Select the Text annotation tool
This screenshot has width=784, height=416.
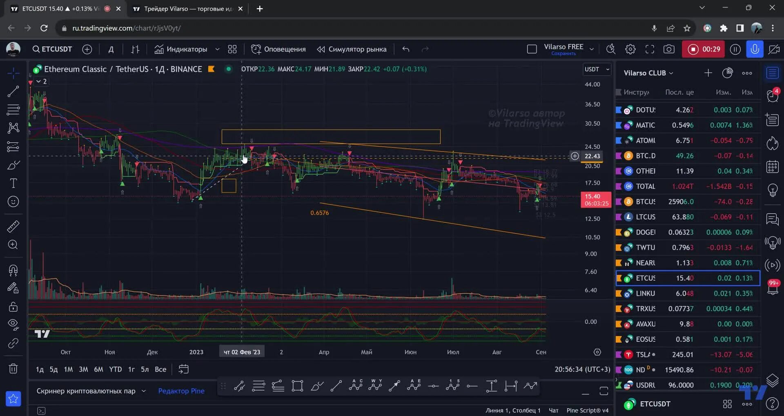coord(13,183)
